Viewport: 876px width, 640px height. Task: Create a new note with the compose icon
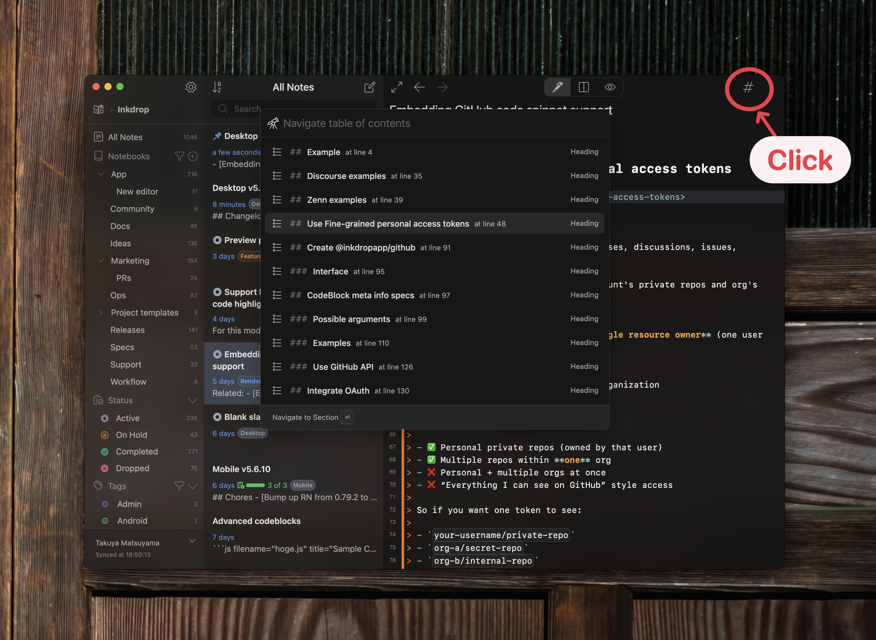pos(369,87)
